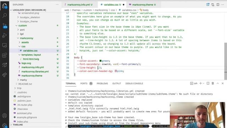Open markconroy.libraries.yml file

[35, 71]
